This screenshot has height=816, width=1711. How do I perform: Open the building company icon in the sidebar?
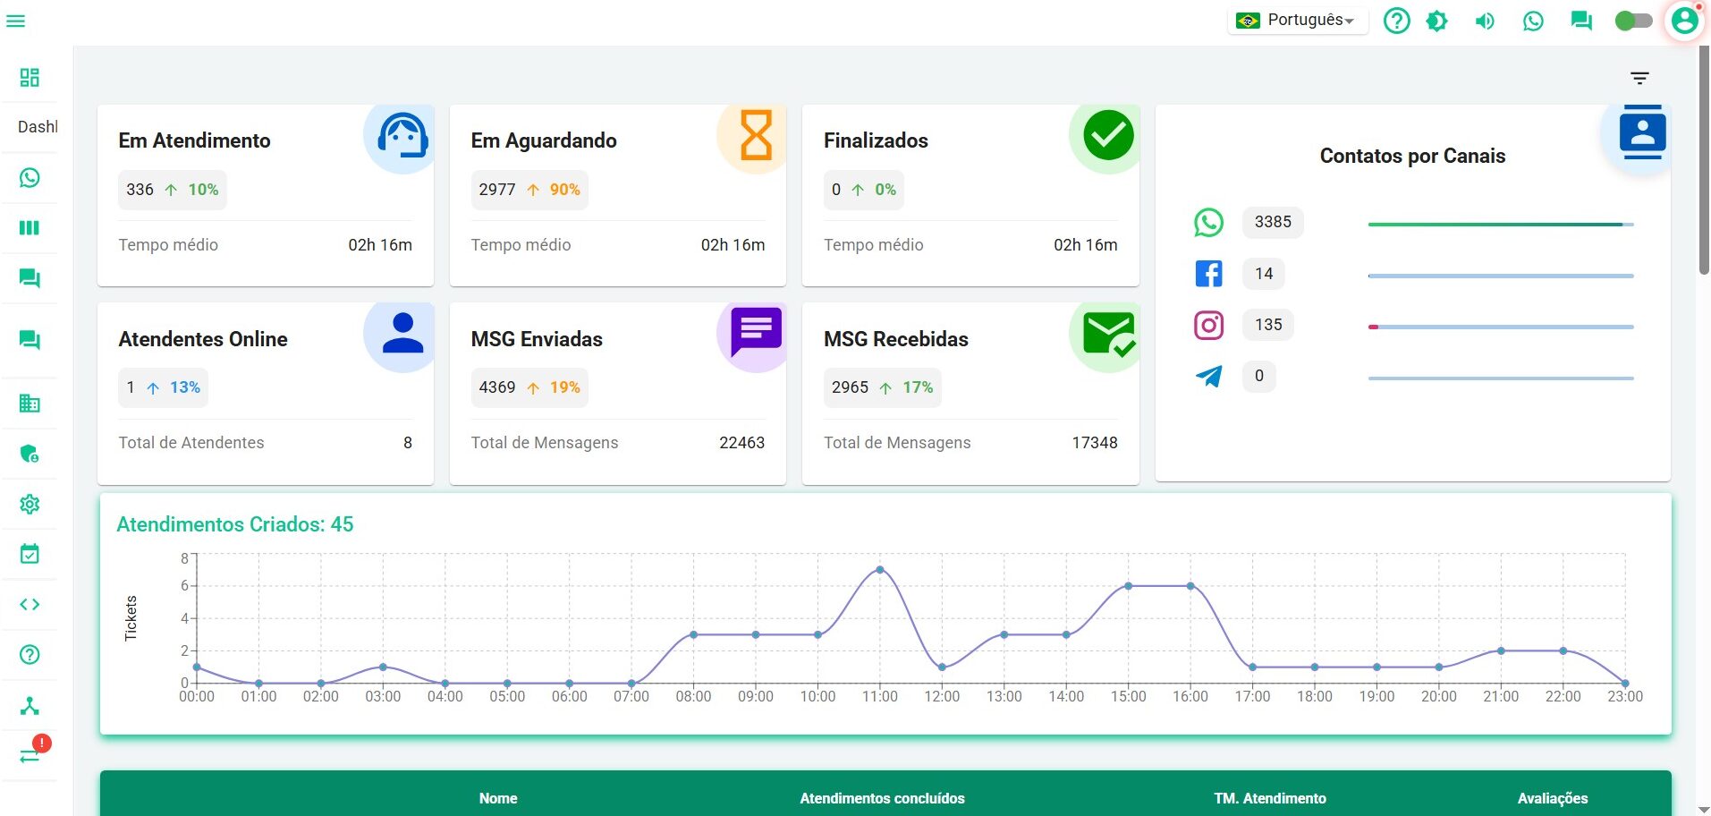(30, 404)
